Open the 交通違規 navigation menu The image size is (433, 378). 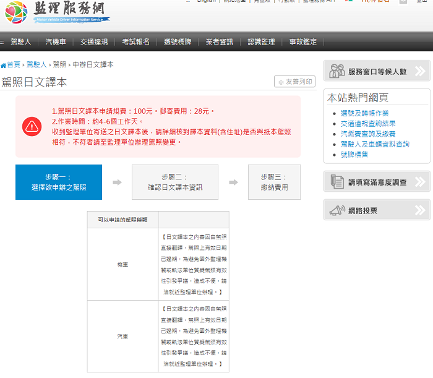pos(94,42)
